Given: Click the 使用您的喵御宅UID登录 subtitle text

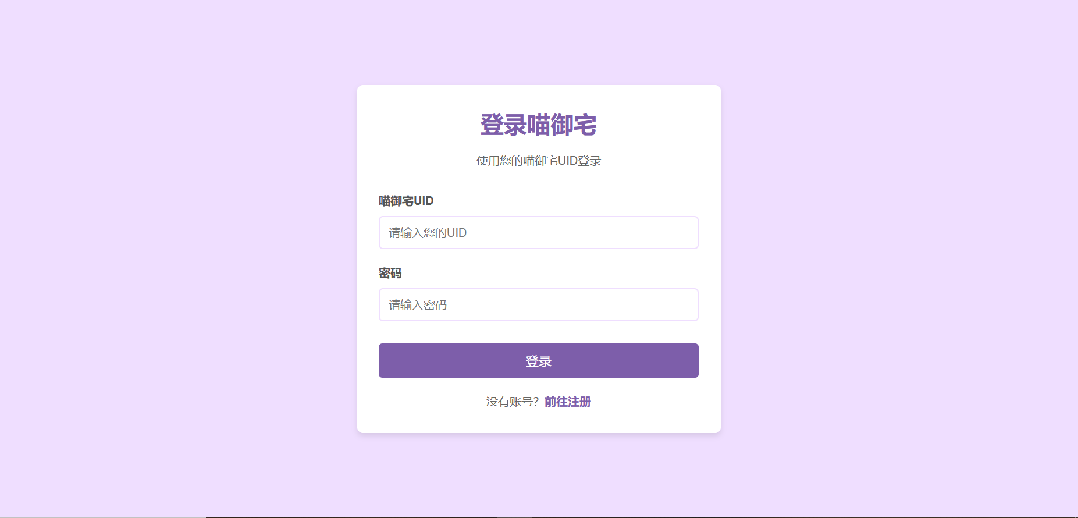Looking at the screenshot, I should [538, 161].
